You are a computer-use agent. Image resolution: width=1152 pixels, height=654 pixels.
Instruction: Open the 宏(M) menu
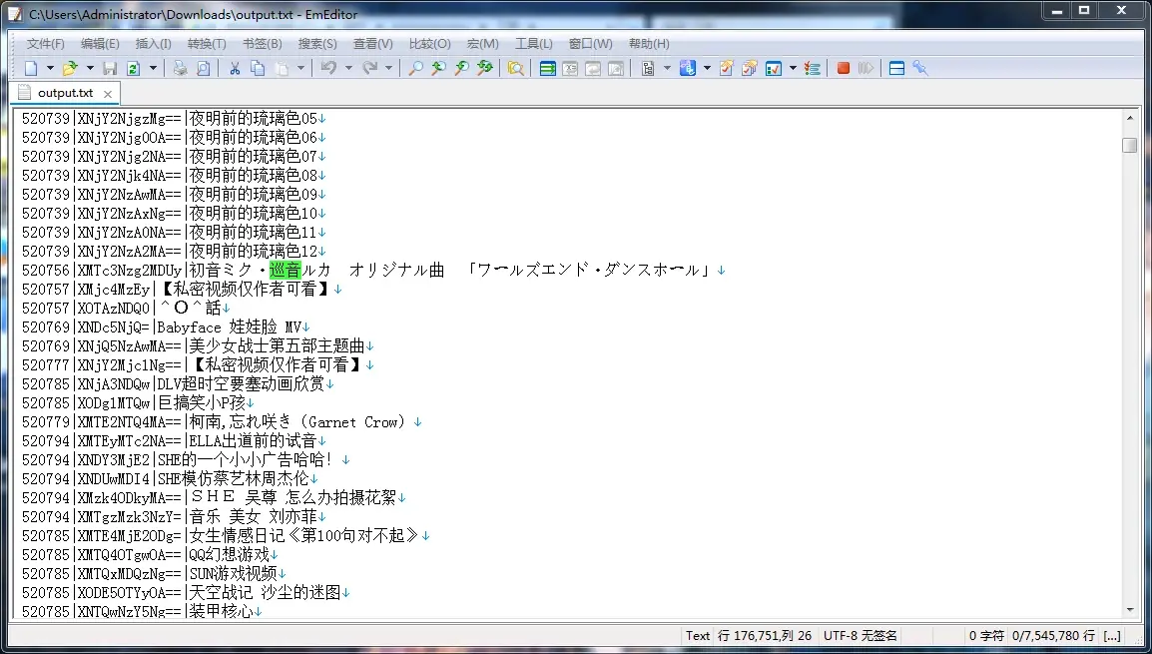[484, 43]
